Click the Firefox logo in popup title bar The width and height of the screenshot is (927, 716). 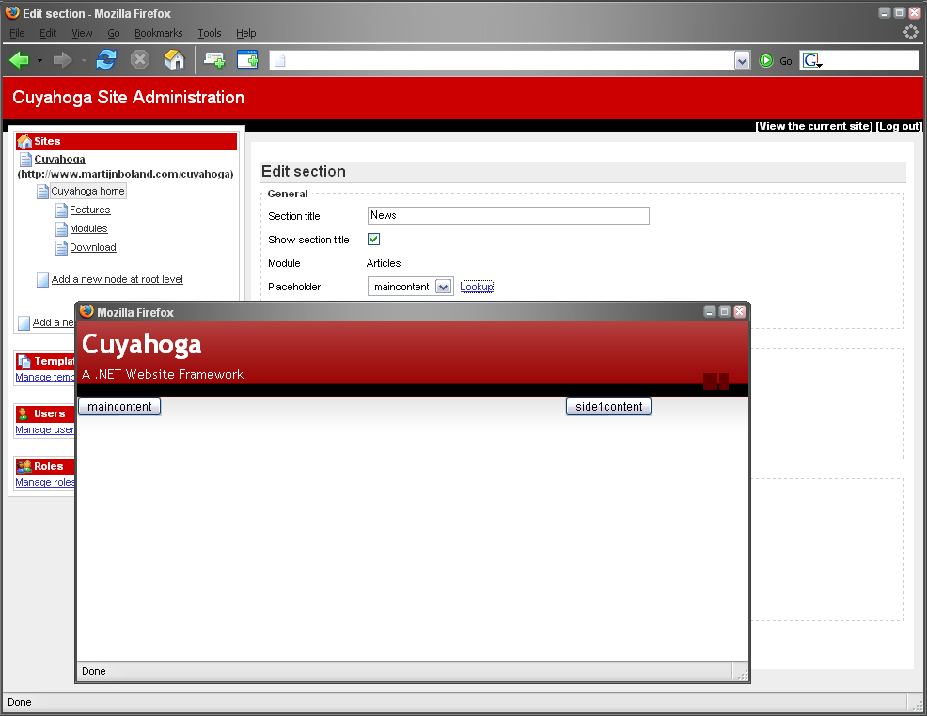pyautogui.click(x=86, y=311)
